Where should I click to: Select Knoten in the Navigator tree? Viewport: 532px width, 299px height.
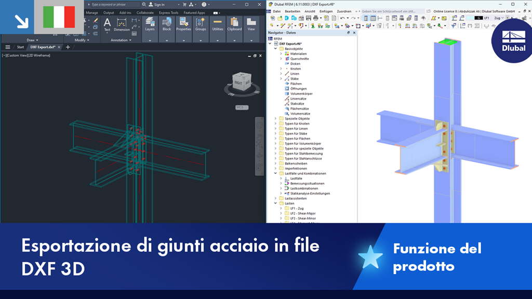[295, 69]
